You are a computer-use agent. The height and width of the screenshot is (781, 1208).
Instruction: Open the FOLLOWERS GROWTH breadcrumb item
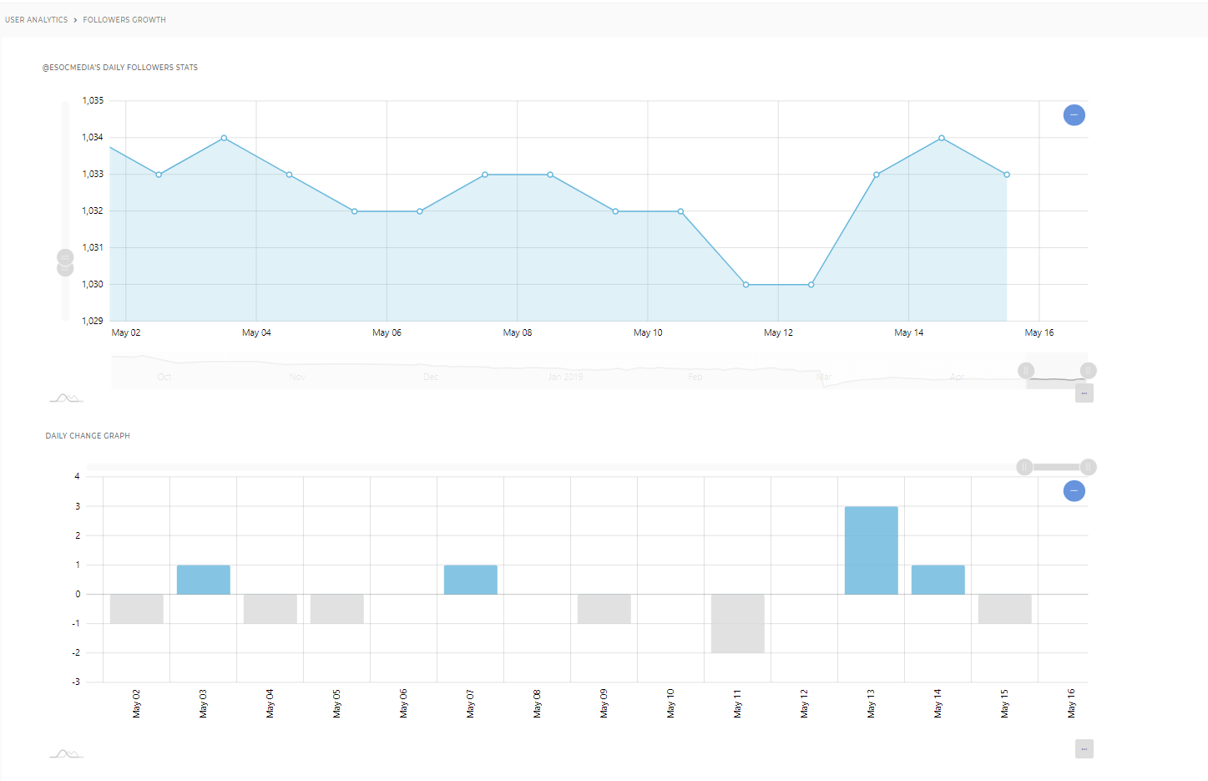click(x=124, y=19)
